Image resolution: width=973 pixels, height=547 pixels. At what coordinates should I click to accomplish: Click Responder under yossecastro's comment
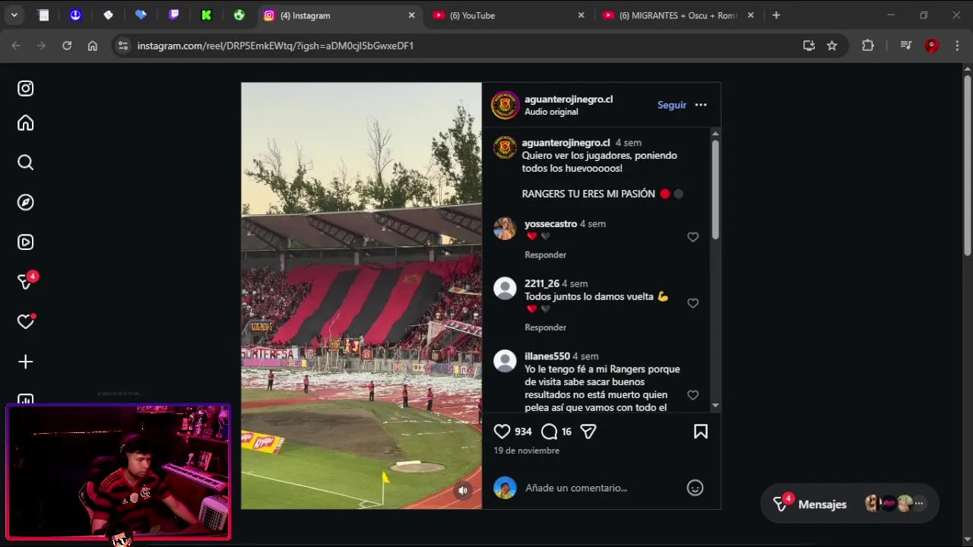545,255
